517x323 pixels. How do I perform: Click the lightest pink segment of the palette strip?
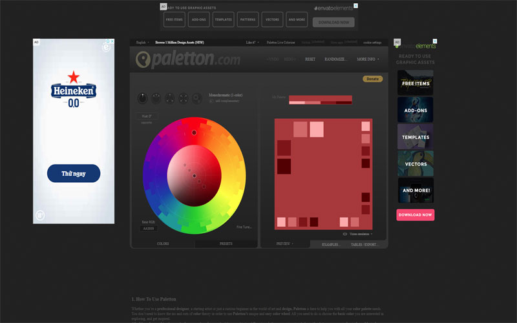coord(297,103)
